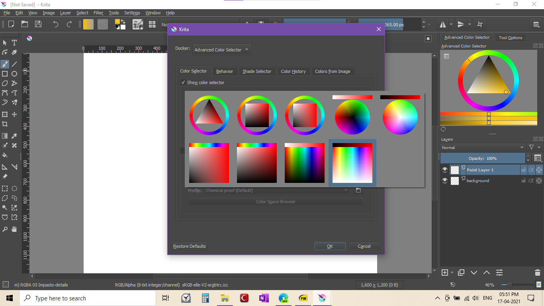
Task: Click the Save document icon
Action: click(x=38, y=24)
